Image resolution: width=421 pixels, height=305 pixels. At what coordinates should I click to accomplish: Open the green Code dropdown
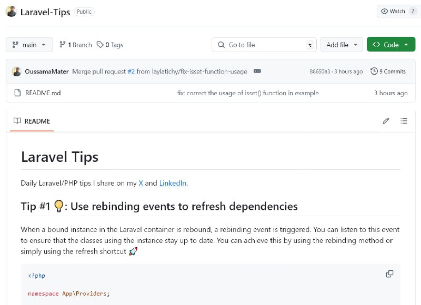(390, 45)
